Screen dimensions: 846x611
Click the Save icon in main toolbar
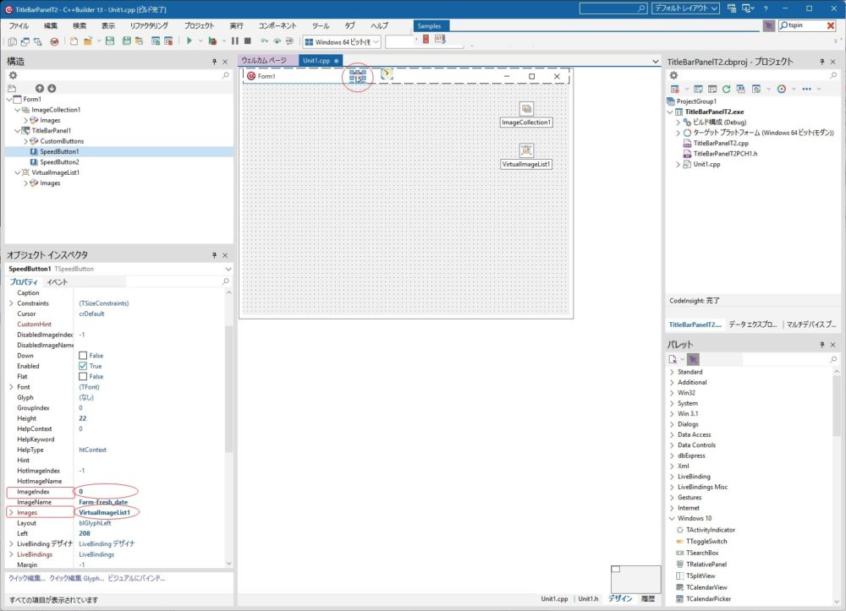tap(110, 41)
